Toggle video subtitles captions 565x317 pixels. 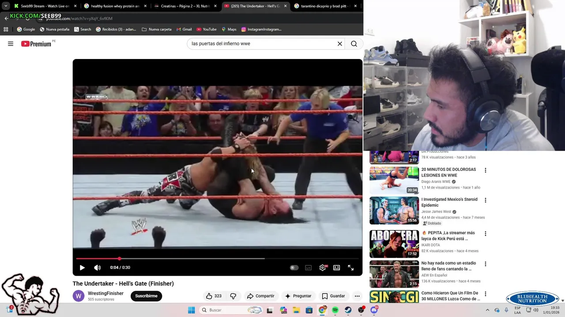click(x=309, y=268)
